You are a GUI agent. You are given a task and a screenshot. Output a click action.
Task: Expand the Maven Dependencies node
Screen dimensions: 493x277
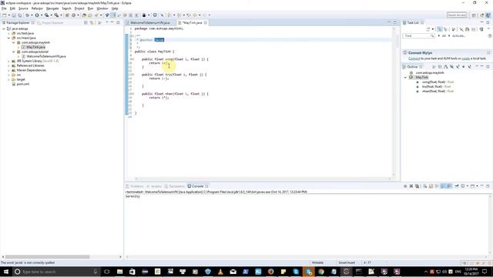click(x=8, y=70)
